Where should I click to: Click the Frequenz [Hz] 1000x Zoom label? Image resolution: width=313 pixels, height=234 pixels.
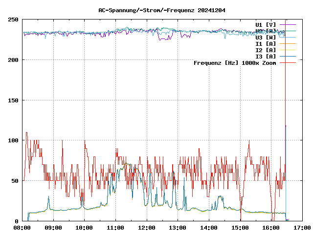click(x=235, y=62)
